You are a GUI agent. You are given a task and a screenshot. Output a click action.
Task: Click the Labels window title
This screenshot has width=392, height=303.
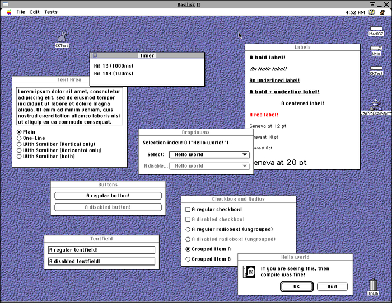tap(302, 47)
